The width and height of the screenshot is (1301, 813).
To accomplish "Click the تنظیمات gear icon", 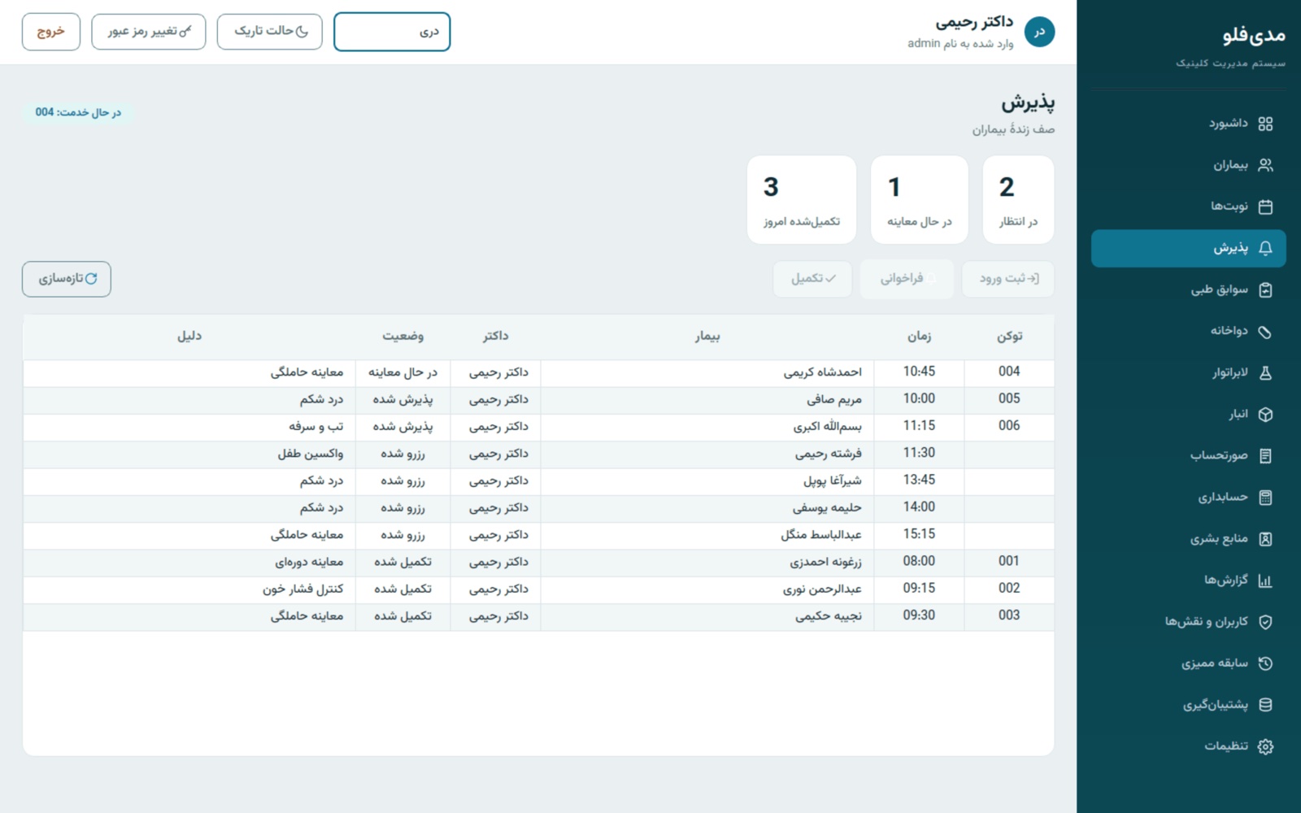I will [x=1265, y=746].
